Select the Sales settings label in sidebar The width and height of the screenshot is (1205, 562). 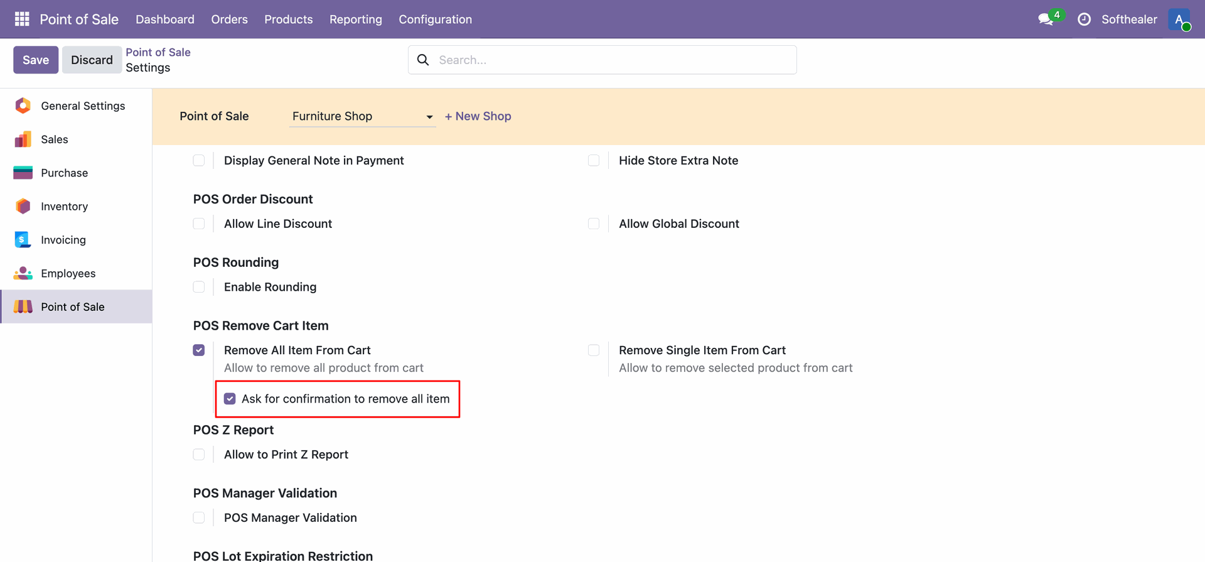coord(55,139)
